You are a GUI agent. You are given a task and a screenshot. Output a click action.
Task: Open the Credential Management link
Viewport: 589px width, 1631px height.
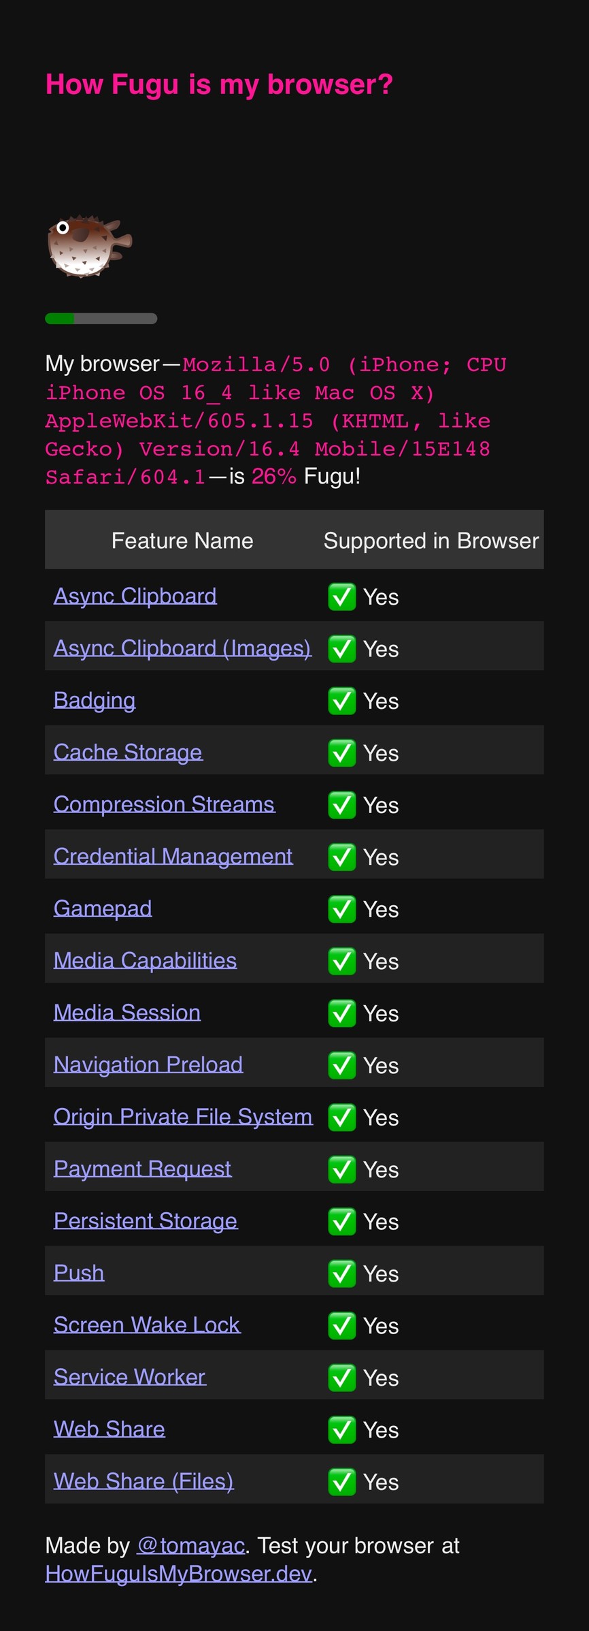pyautogui.click(x=173, y=856)
